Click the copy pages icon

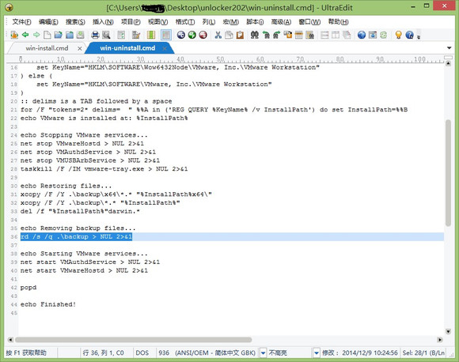pos(229,35)
